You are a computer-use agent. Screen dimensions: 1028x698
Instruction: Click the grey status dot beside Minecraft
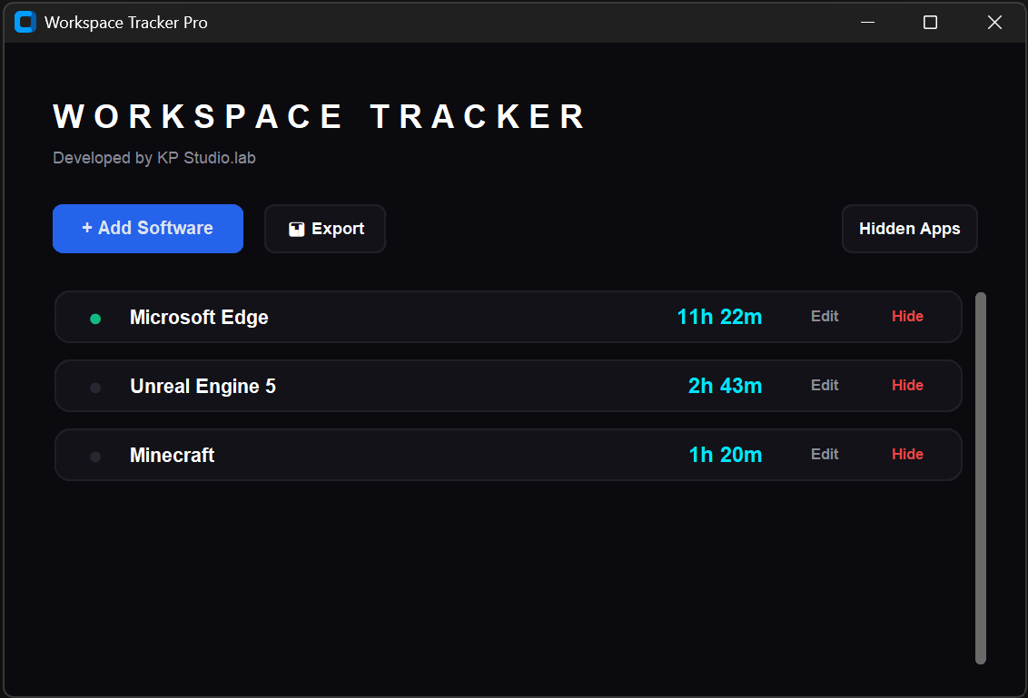[x=95, y=457]
